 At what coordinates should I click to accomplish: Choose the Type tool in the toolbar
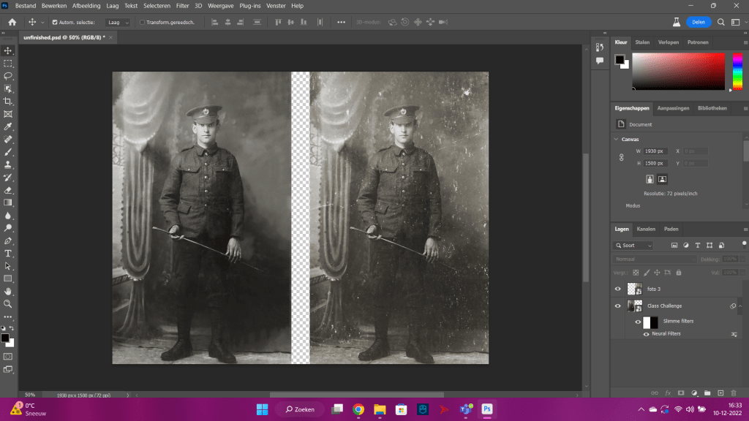8,254
